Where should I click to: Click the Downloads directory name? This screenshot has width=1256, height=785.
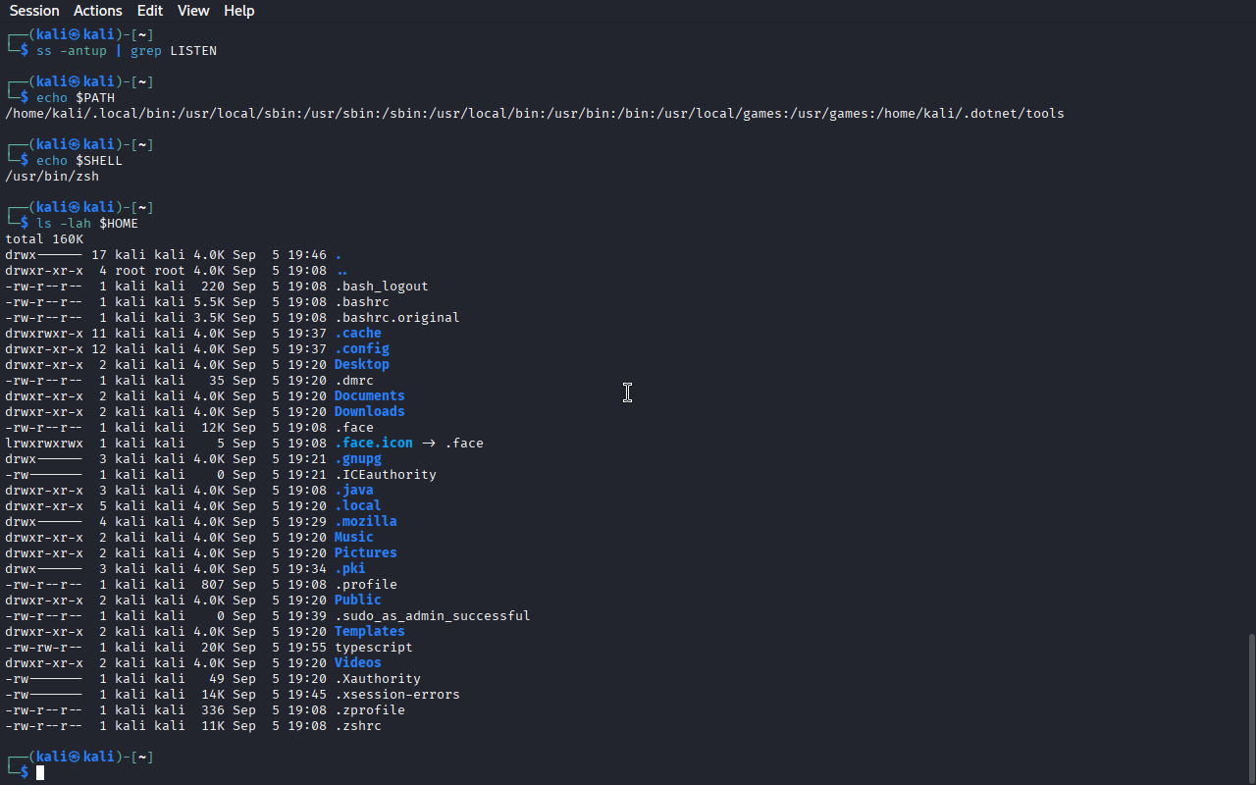pyautogui.click(x=370, y=411)
